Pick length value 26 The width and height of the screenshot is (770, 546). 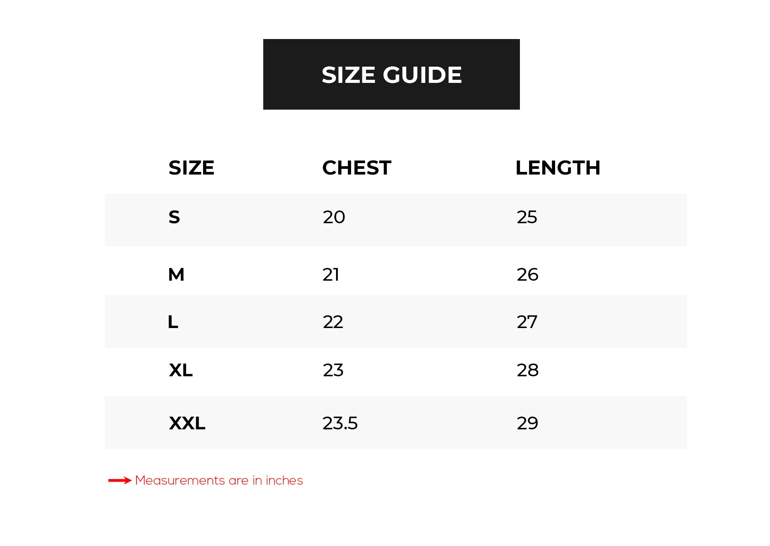coord(527,275)
